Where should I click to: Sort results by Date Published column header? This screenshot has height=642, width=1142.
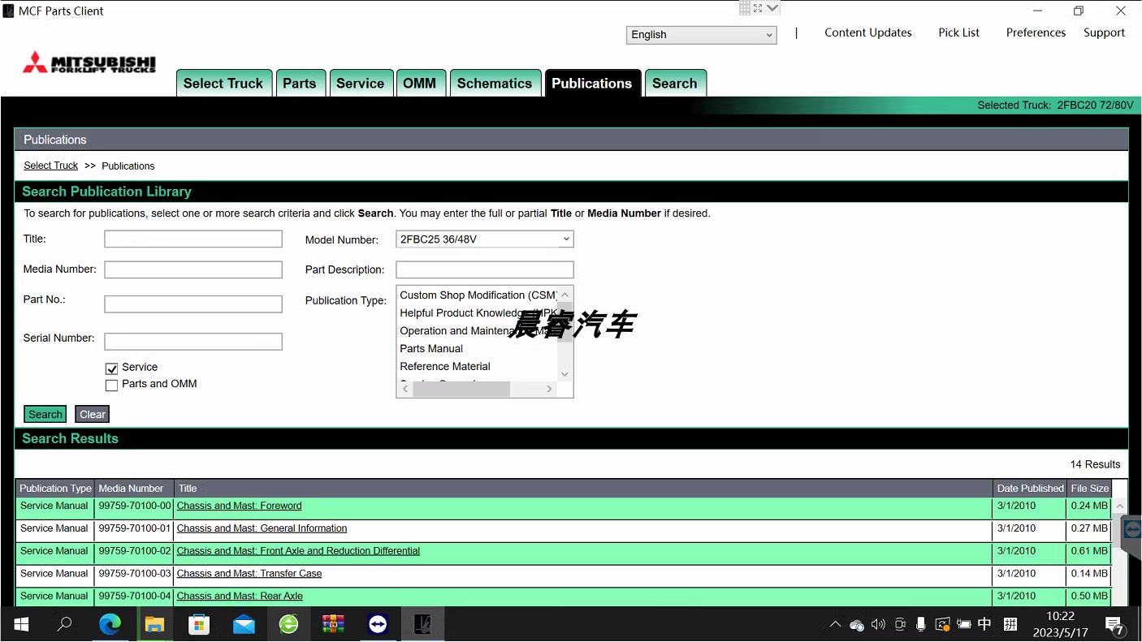tap(1030, 489)
